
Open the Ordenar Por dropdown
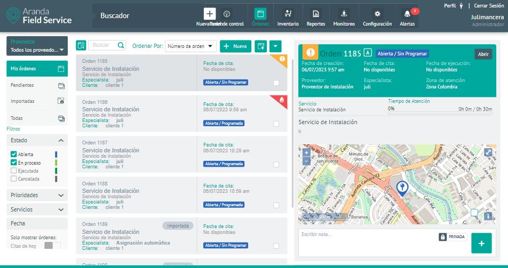tap(190, 46)
